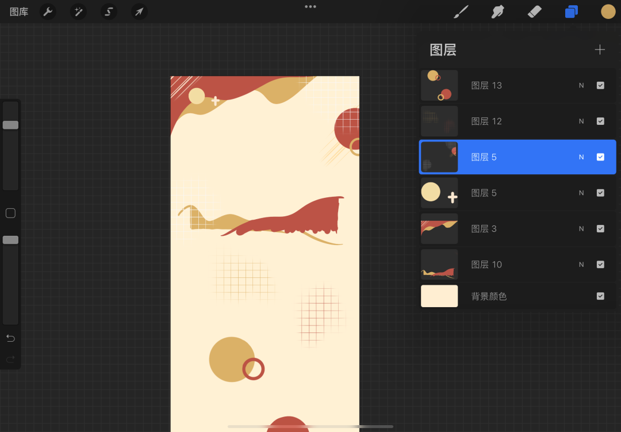
Task: Uncheck visibility of layer 图层 10
Action: pos(600,265)
